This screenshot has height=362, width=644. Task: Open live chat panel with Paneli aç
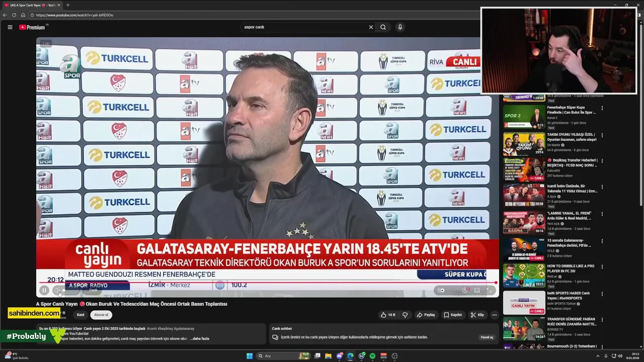[487, 337]
